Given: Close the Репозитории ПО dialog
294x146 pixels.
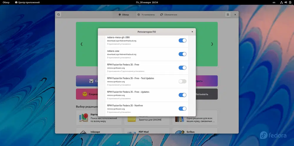Looking at the screenshot, I should pos(192,32).
